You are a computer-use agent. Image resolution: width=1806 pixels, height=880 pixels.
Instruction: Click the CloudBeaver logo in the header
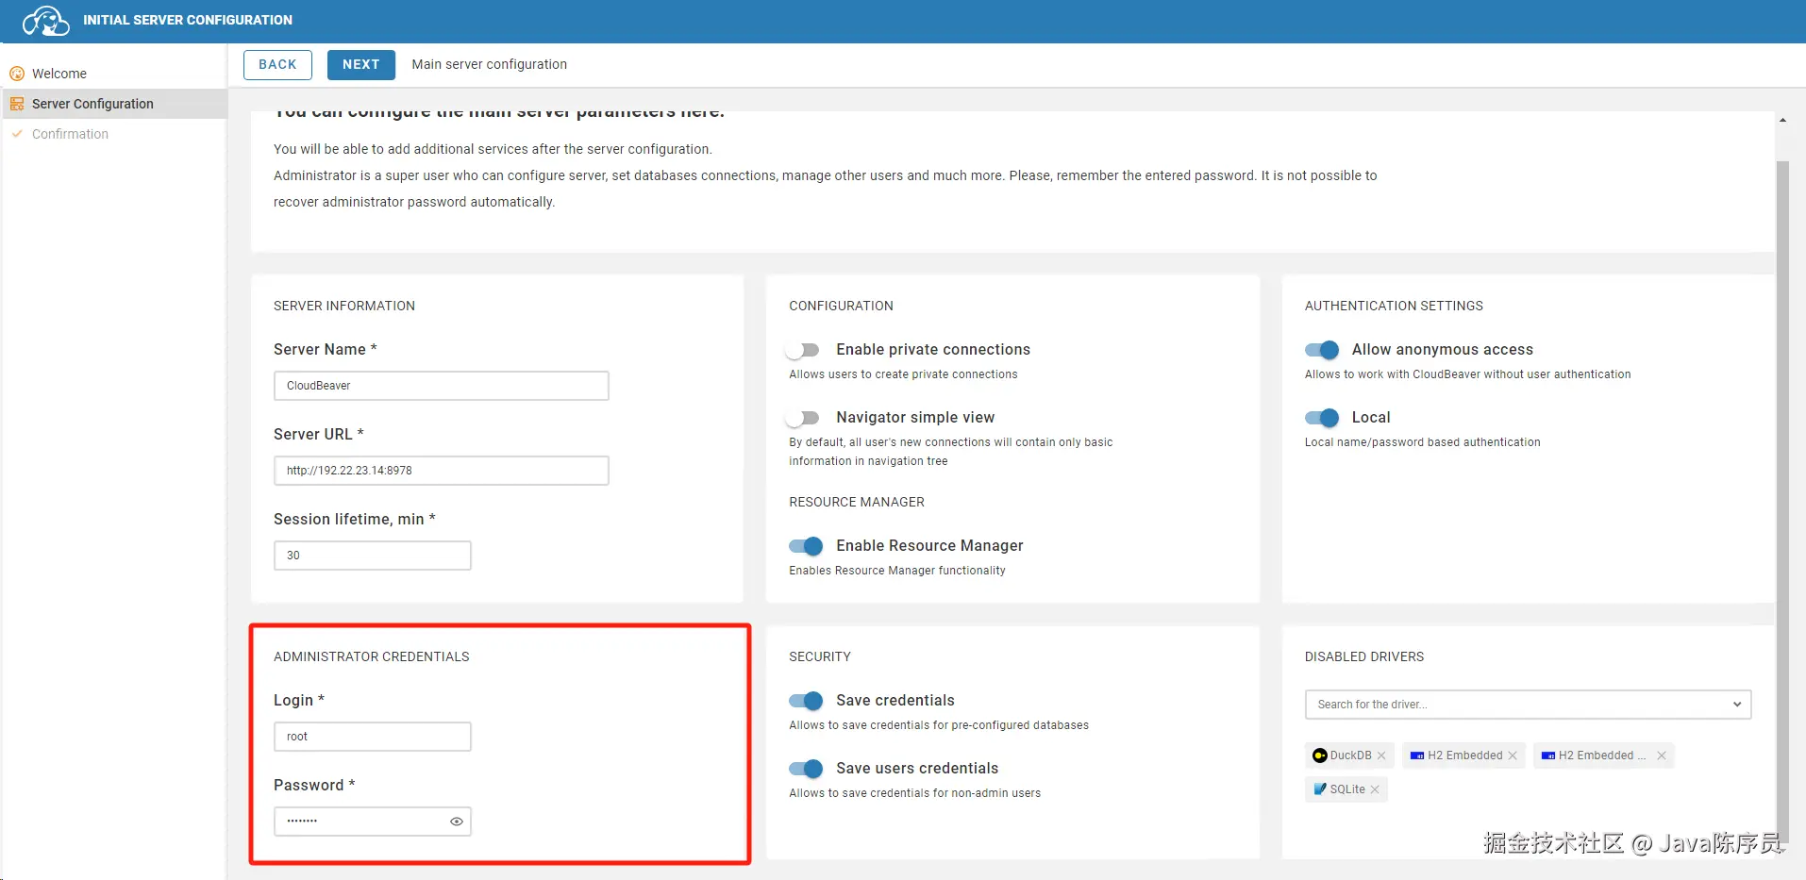click(x=45, y=20)
